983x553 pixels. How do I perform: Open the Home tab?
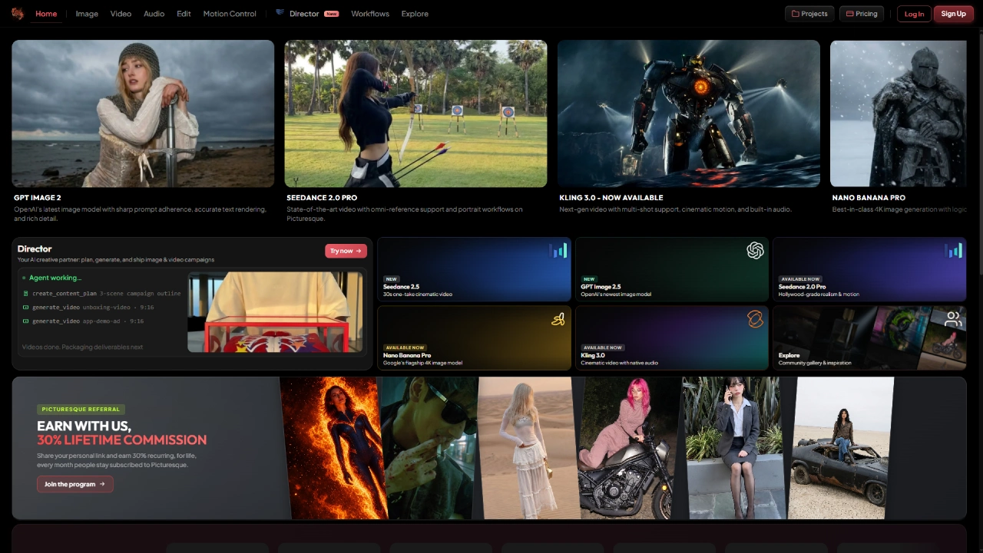pyautogui.click(x=46, y=14)
